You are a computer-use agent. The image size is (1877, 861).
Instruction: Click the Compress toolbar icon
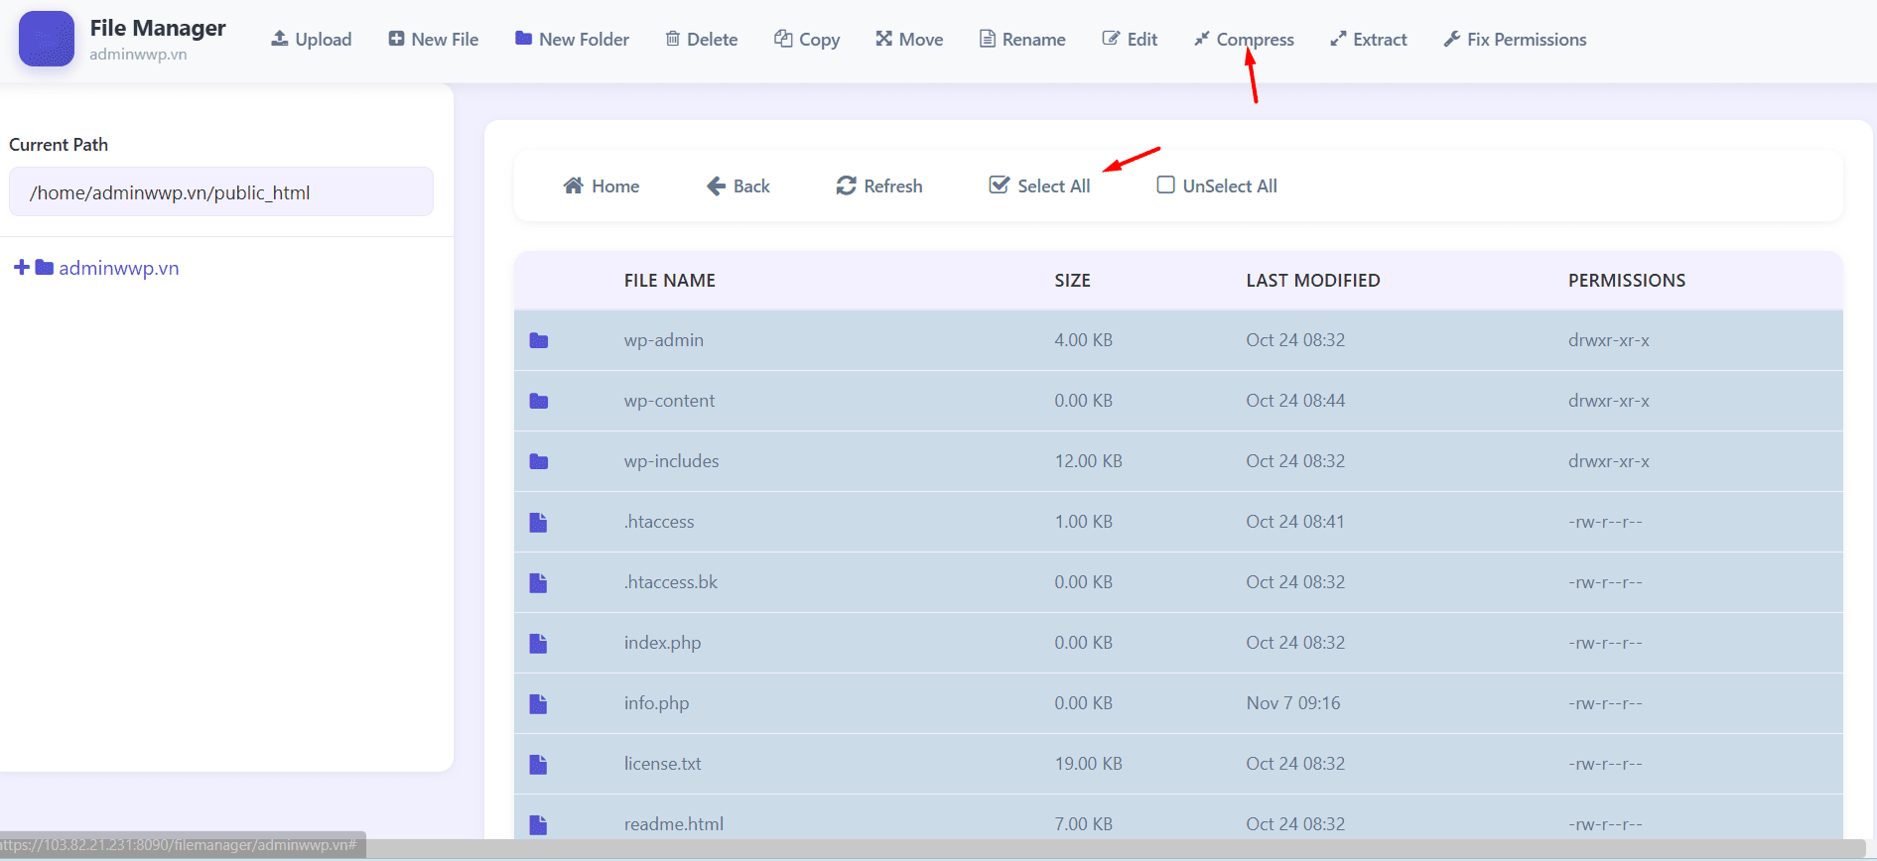[1202, 39]
